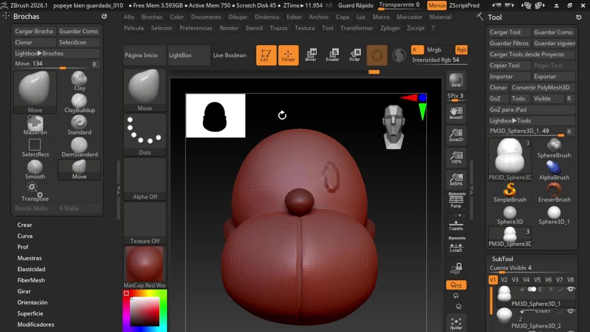The height and width of the screenshot is (332, 590).
Task: Expand the Elasticidad section
Action: coord(31,269)
